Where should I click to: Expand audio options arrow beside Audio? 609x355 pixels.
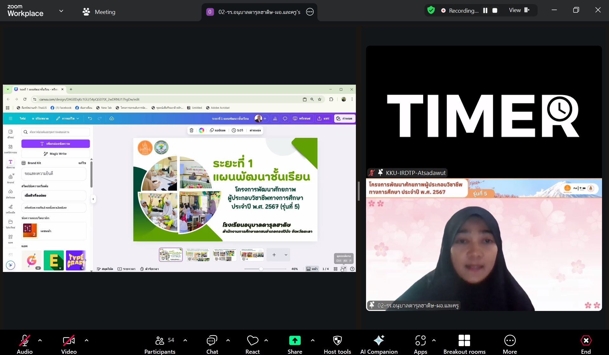pyautogui.click(x=40, y=340)
